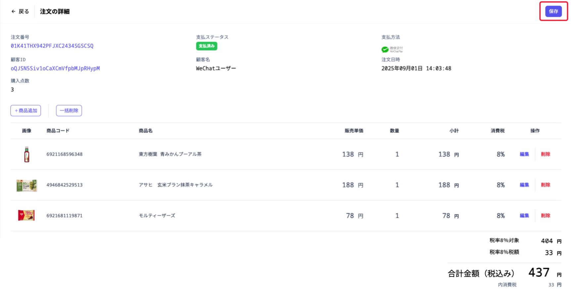Image resolution: width=571 pixels, height=297 pixels.
Task: Click order date 2025年09月01日 14:03:48
Action: point(416,68)
